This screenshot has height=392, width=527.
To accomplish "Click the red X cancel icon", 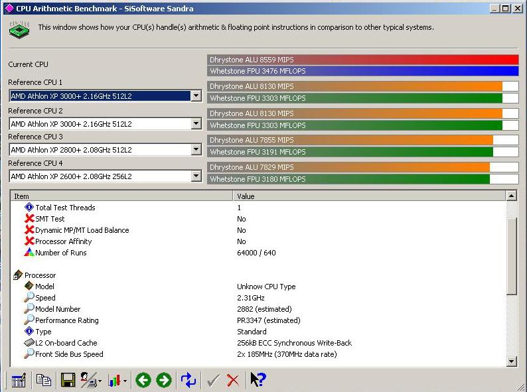I will tap(233, 380).
